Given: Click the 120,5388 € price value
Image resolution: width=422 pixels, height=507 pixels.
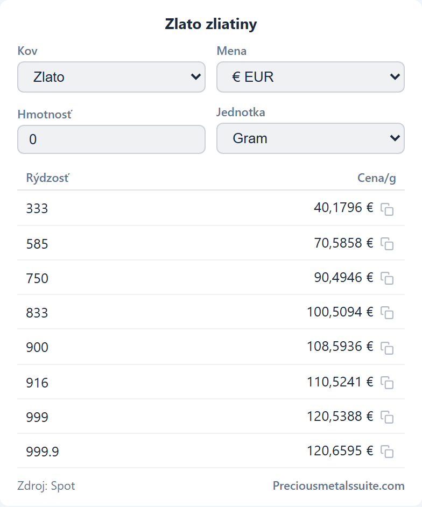Looking at the screenshot, I should pos(340,416).
